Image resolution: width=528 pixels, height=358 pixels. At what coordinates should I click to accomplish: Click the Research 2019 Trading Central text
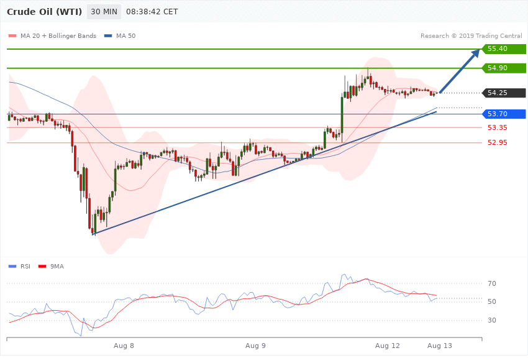[471, 35]
